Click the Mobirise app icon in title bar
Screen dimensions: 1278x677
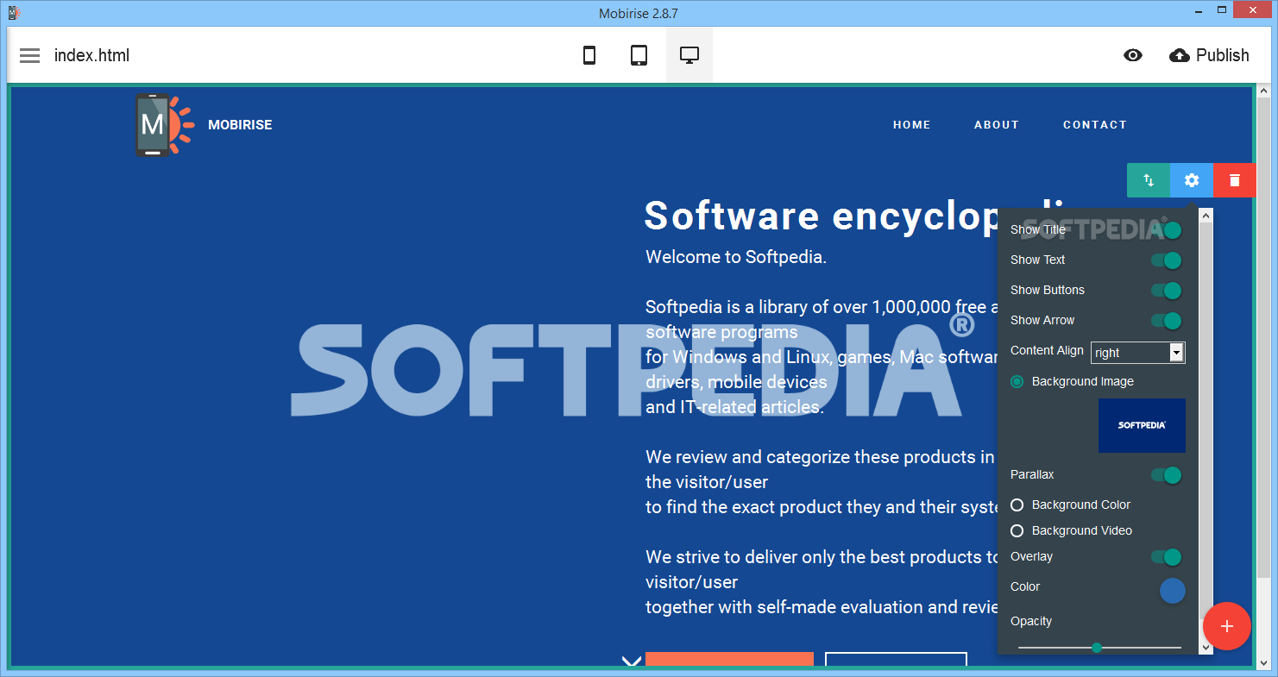click(x=13, y=13)
